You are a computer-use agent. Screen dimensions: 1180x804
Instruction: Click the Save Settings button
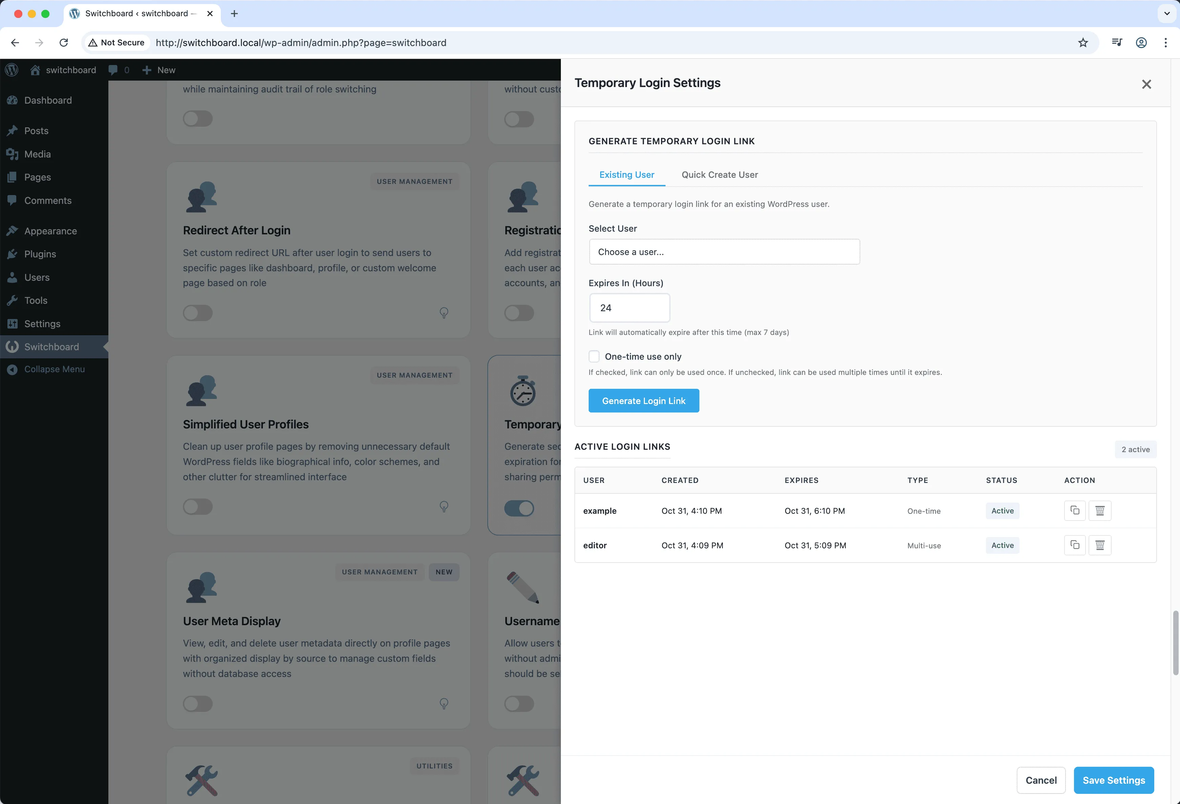[1114, 780]
